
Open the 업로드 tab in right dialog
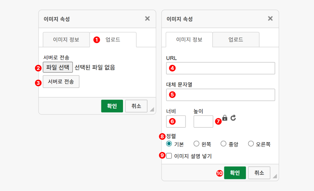click(x=236, y=40)
